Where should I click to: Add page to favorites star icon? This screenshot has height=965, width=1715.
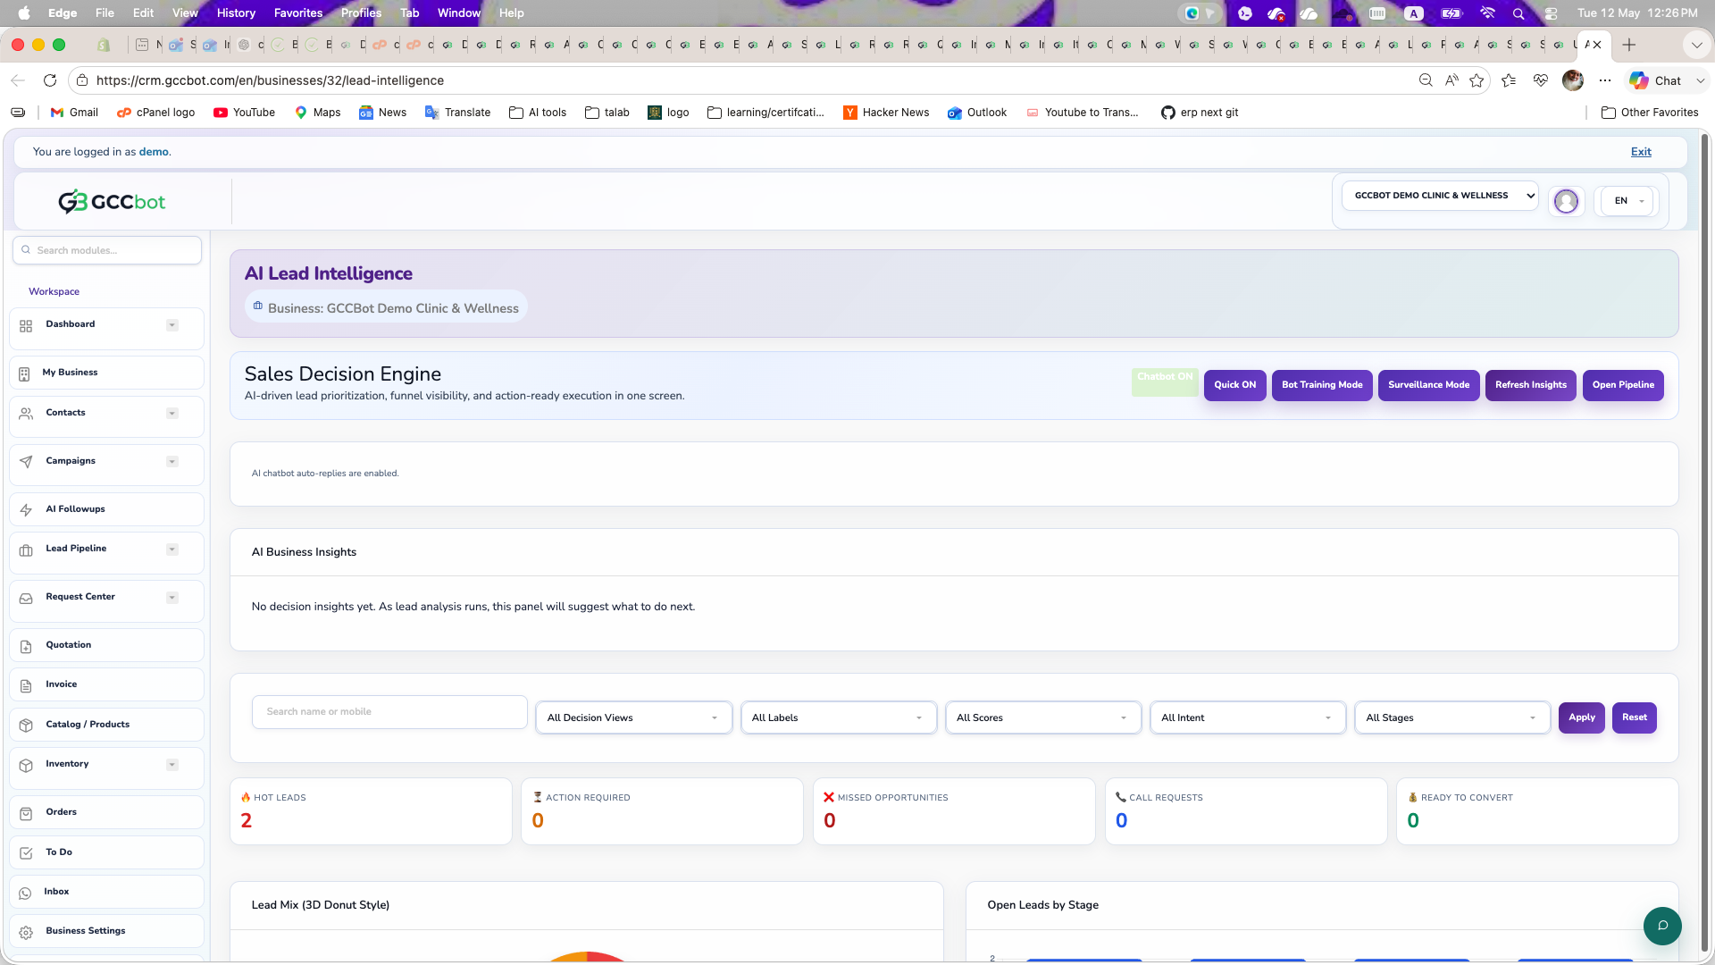(1477, 80)
